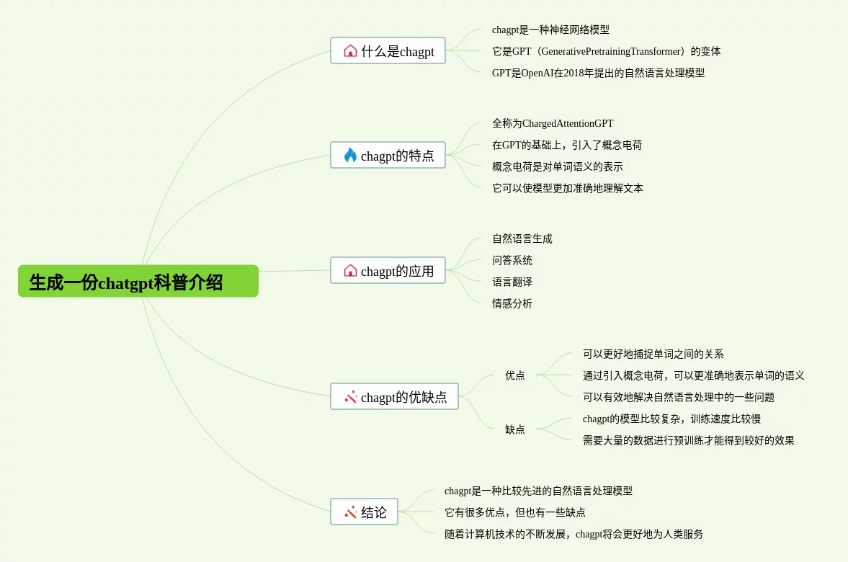Select the chagpt的应用 branch node

(x=388, y=270)
